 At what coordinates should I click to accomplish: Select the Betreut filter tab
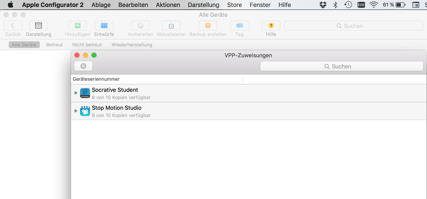coord(55,45)
